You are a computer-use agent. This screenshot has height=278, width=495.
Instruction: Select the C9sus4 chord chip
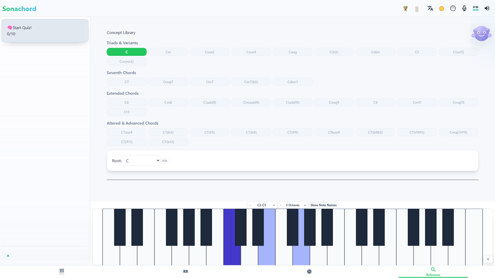334,132
